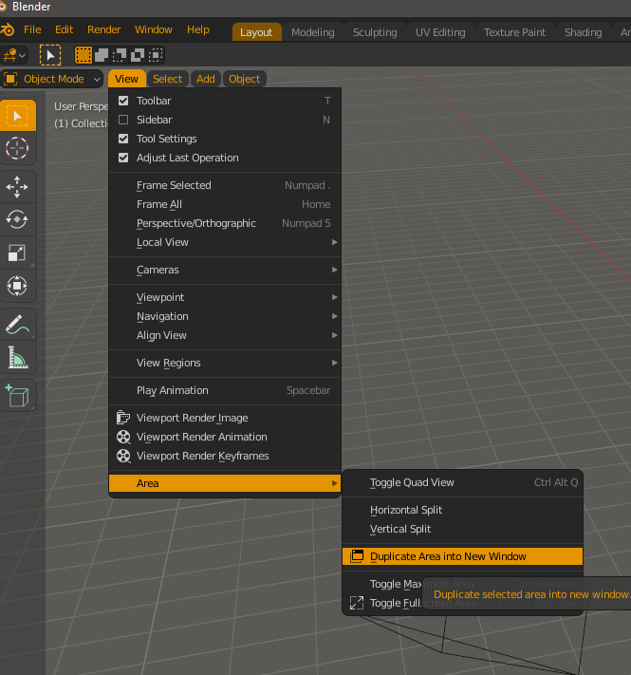Set selection mode to invert selection
This screenshot has width=631, height=675.
[x=138, y=55]
